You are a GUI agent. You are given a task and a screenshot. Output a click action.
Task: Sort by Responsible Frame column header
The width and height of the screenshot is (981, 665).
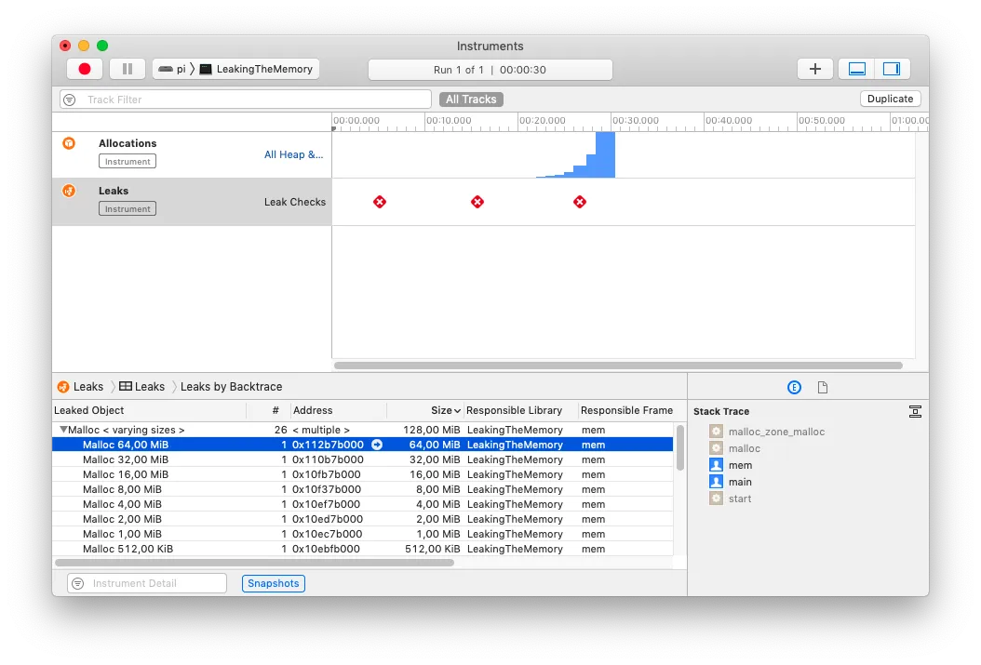tap(626, 410)
